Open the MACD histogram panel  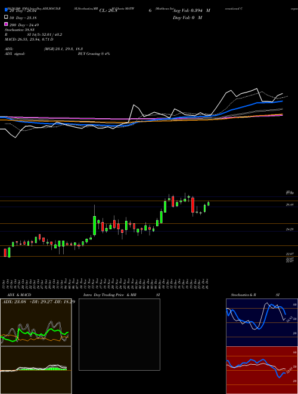point(36,370)
